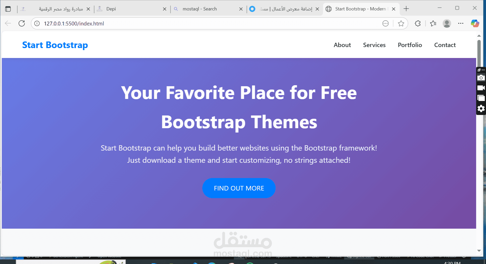Close the إضافة معرض الأعمال tab
This screenshot has width=486, height=264.
[317, 9]
